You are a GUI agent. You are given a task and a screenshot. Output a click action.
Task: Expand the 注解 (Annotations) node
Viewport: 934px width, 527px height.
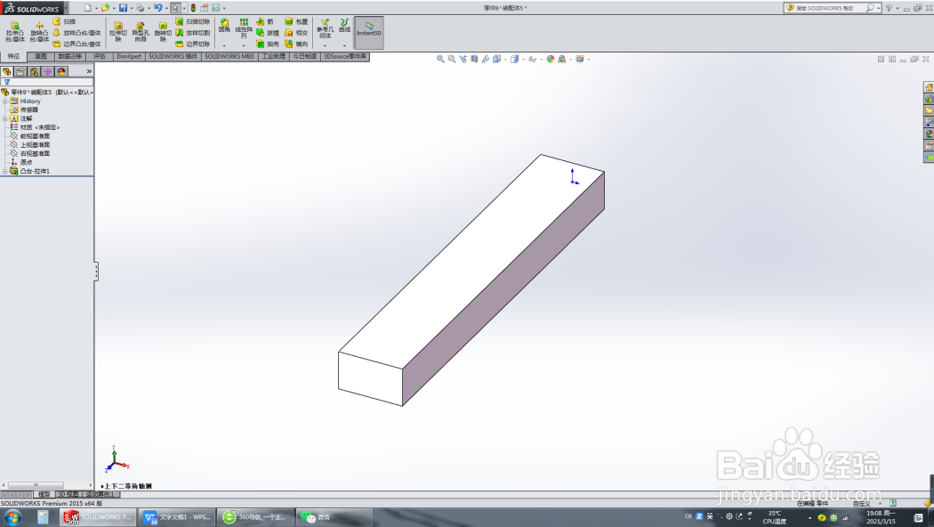[5, 118]
